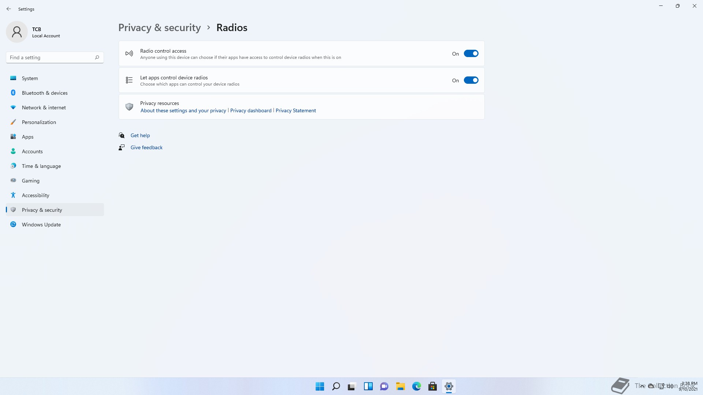Image resolution: width=703 pixels, height=395 pixels.
Task: Turn off Radio control access toggle
Action: pyautogui.click(x=471, y=53)
